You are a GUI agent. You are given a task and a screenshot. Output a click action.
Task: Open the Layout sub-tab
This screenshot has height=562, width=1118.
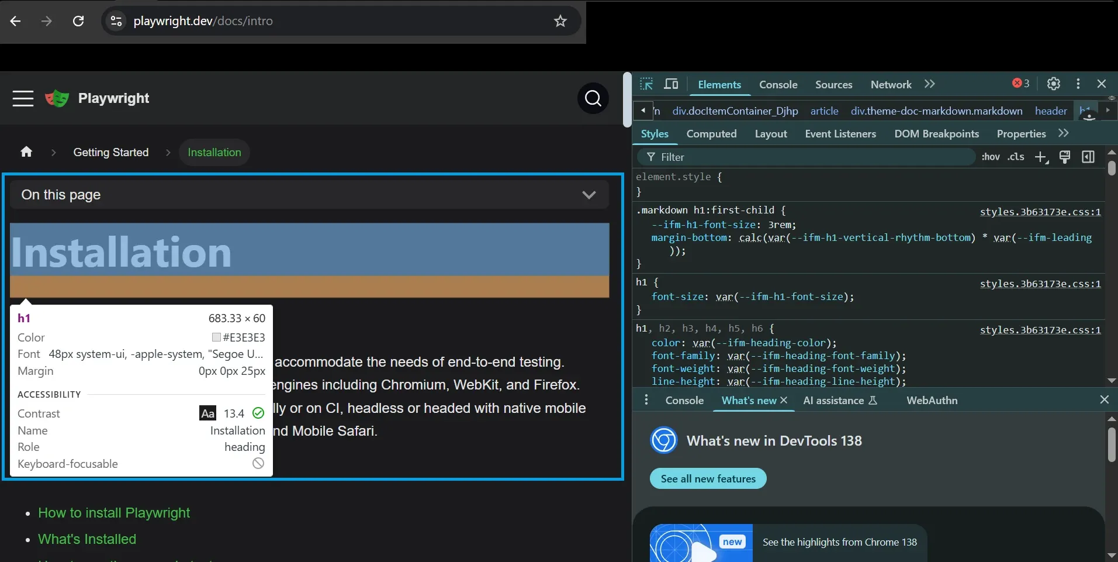(x=771, y=134)
